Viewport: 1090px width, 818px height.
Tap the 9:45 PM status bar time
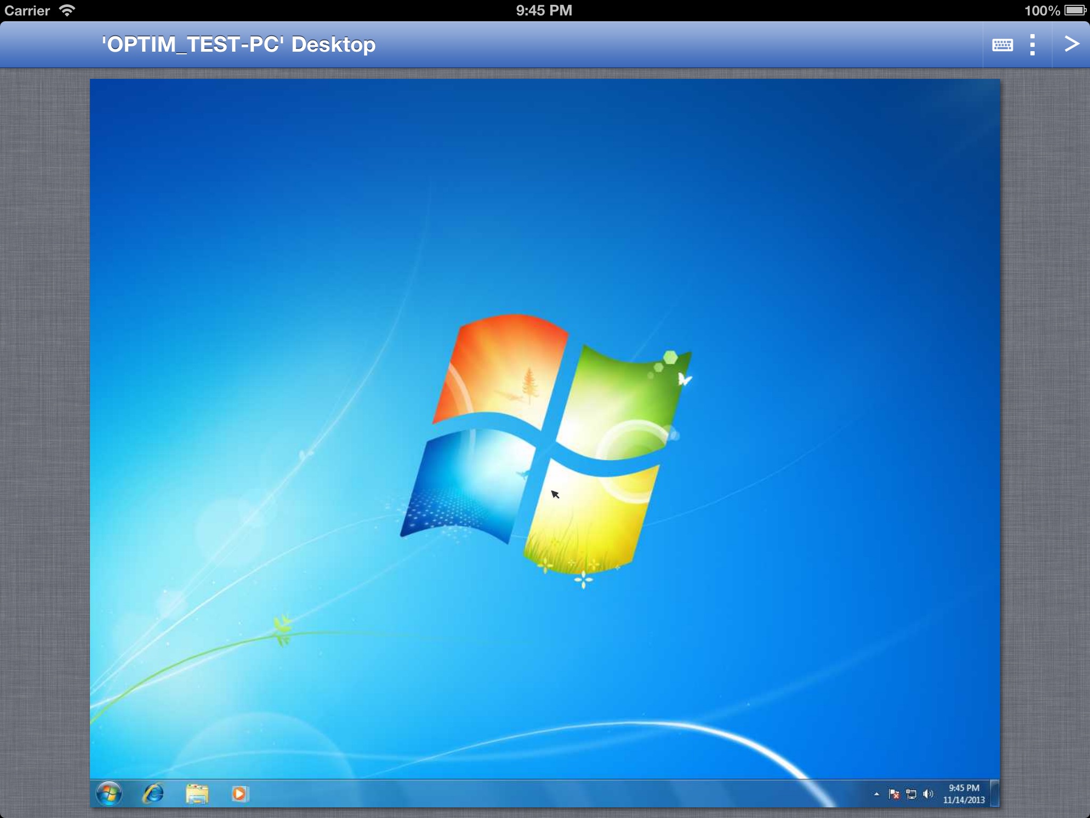[544, 10]
